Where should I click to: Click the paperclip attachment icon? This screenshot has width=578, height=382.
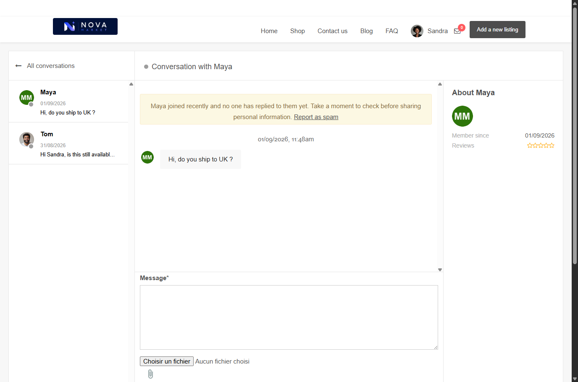coord(150,374)
